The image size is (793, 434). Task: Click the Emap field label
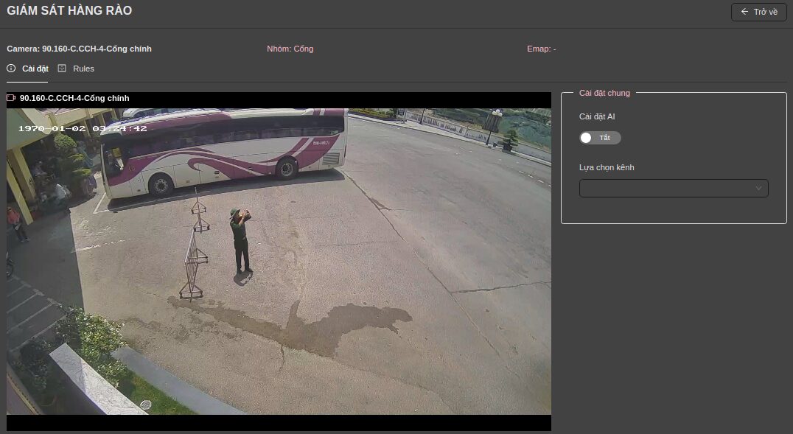coord(541,49)
